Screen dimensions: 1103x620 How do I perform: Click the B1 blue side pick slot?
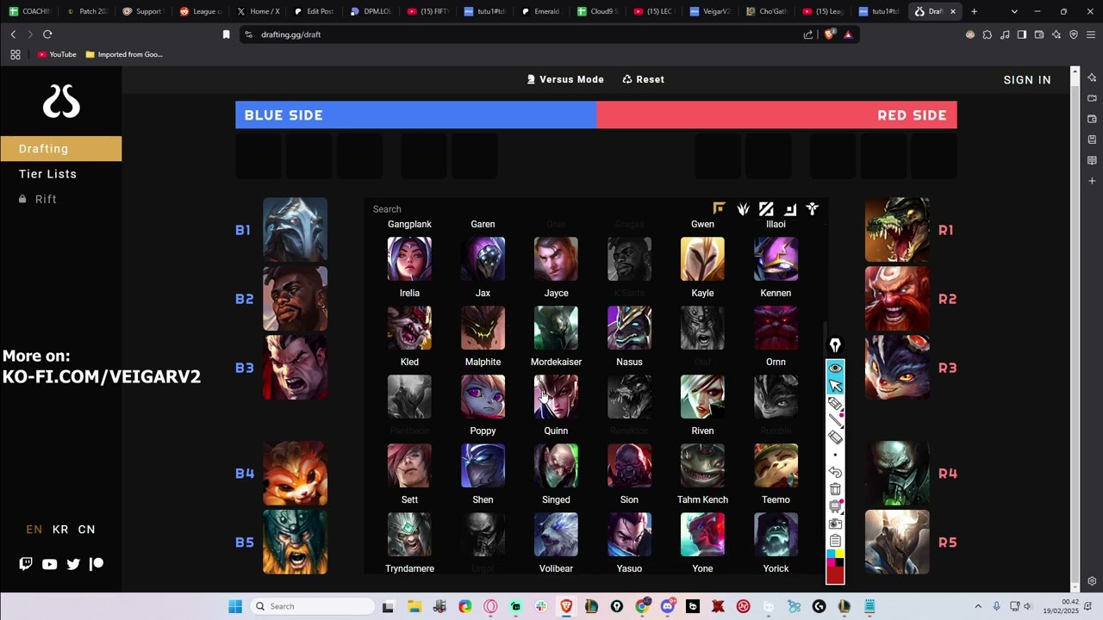pos(295,230)
